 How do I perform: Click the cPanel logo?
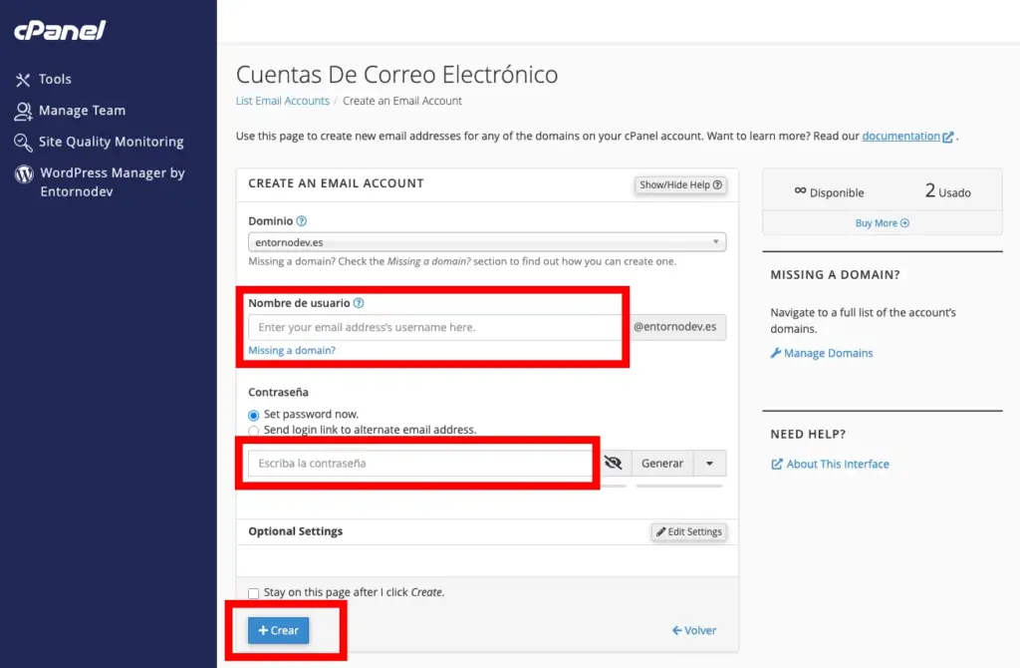click(60, 31)
